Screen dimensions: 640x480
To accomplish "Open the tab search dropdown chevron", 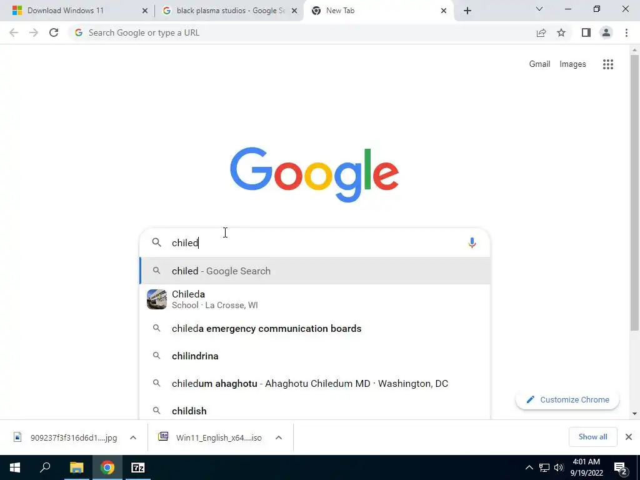I will click(x=539, y=9).
